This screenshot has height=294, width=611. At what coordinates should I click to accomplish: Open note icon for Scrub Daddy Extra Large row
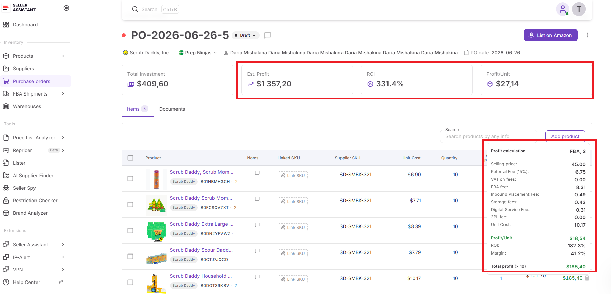pyautogui.click(x=257, y=225)
